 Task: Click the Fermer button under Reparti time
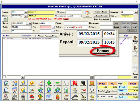coord(132,31)
